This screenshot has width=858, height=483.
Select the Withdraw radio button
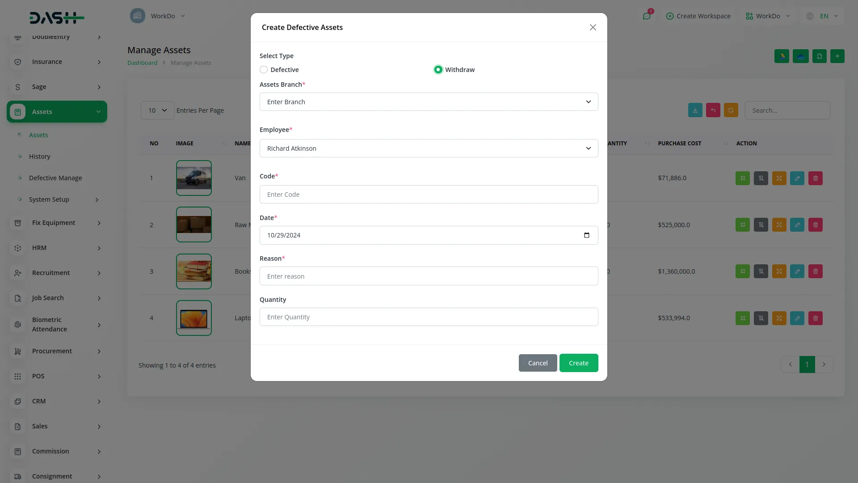tap(438, 69)
